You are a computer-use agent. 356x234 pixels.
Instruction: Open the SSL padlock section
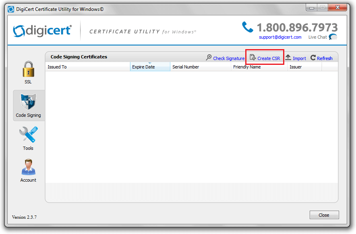point(28,69)
